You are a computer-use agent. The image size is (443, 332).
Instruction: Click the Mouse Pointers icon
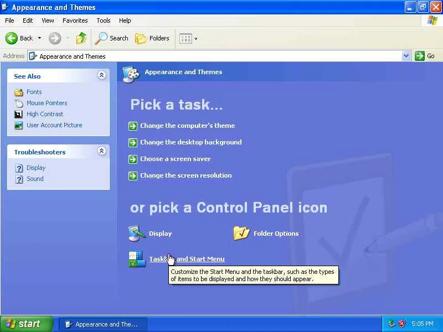tap(19, 103)
